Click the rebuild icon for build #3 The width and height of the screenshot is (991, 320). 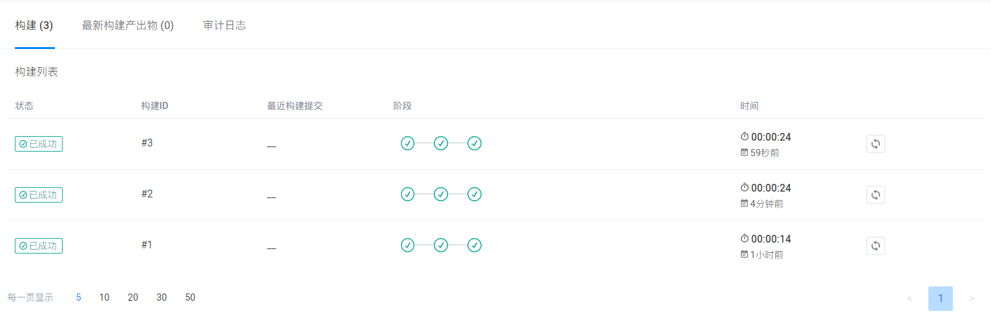tap(875, 144)
